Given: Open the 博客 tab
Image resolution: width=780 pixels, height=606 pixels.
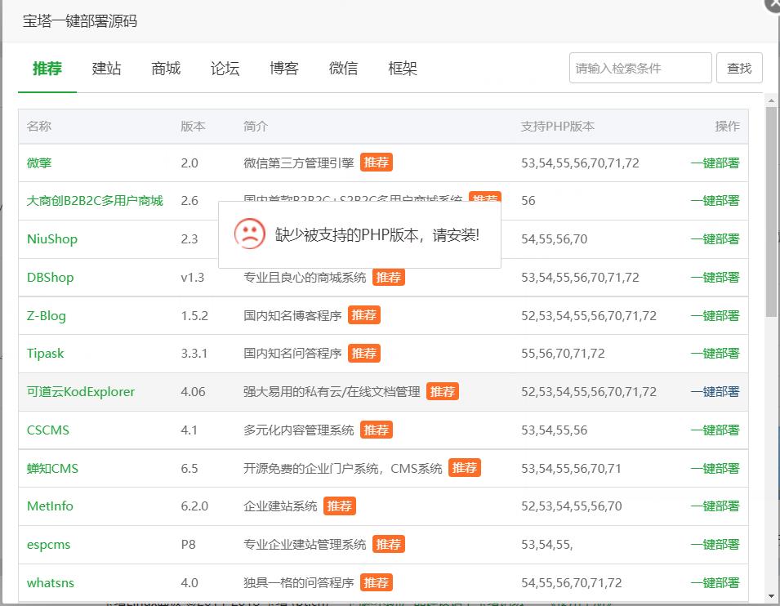Looking at the screenshot, I should [x=284, y=68].
